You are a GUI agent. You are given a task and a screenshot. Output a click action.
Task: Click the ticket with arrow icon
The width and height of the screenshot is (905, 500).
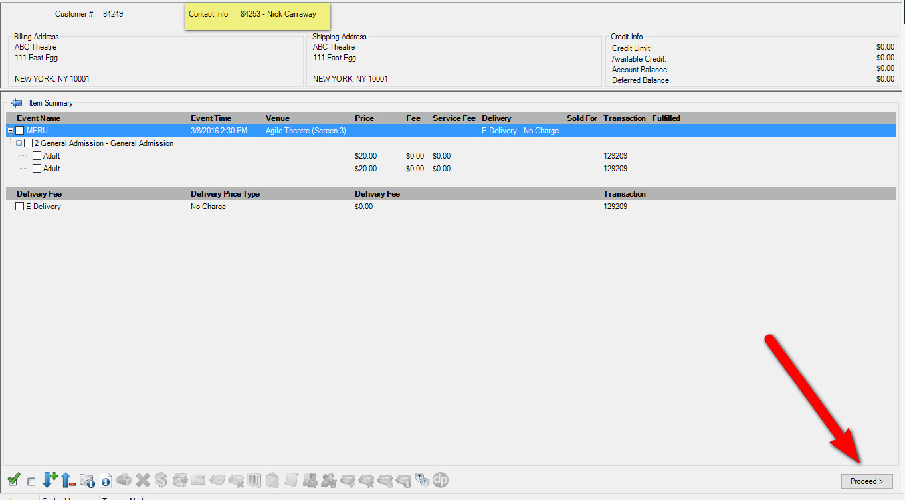point(348,479)
